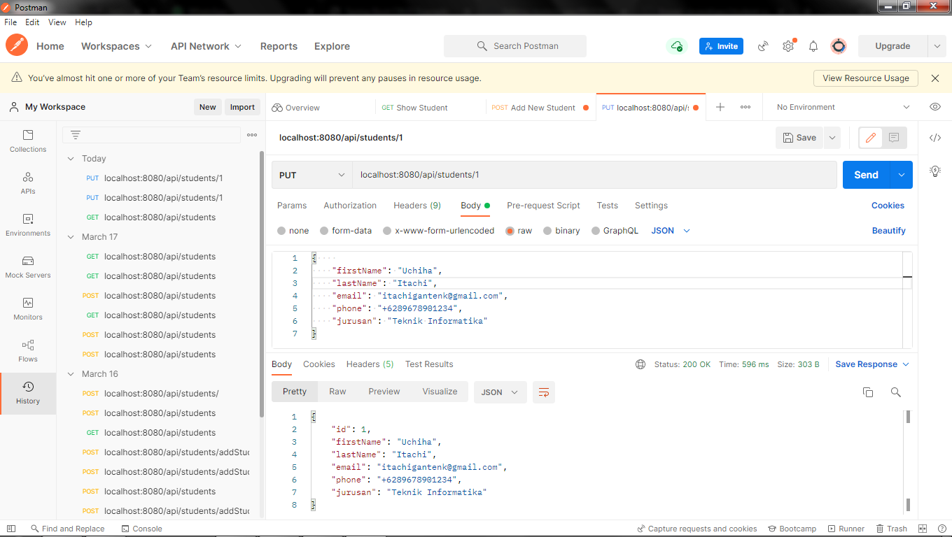This screenshot has height=537, width=952.
Task: Open the PUT method dropdown
Action: click(x=312, y=175)
